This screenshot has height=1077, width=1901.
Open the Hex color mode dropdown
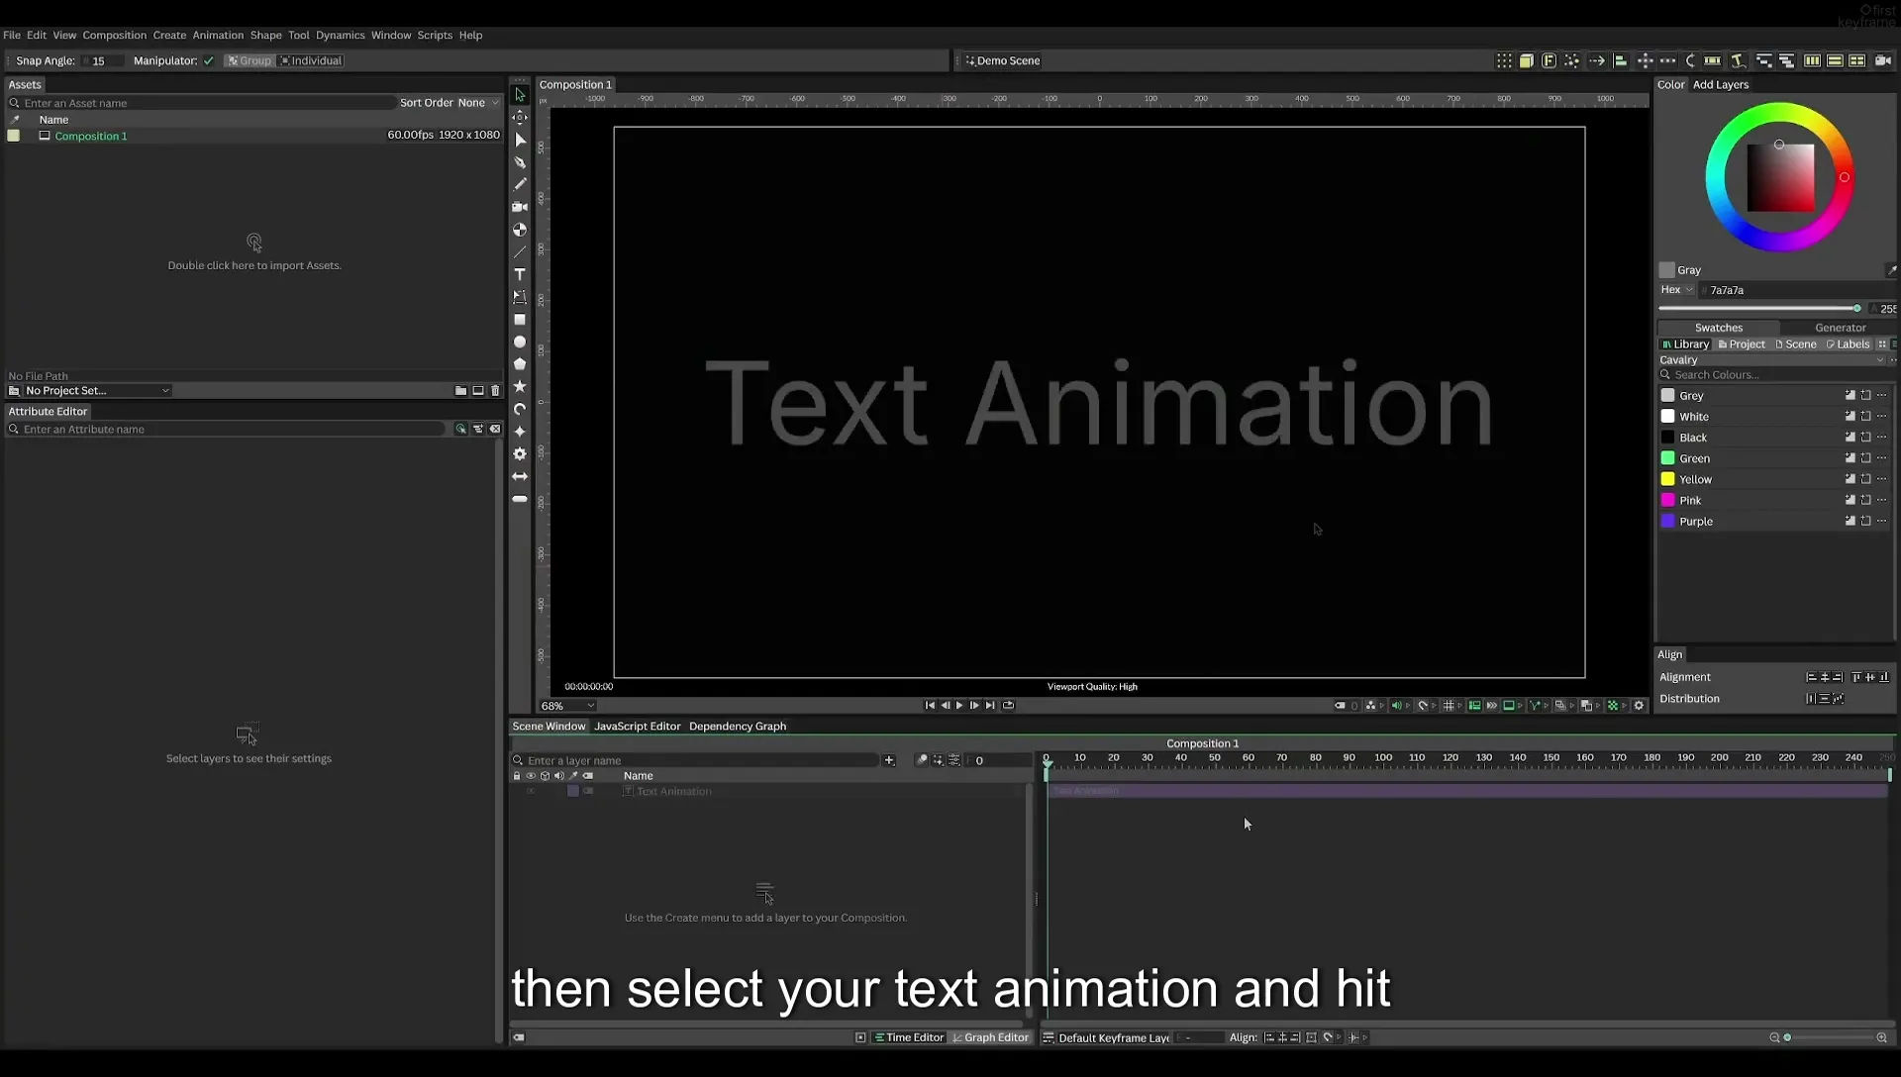(1677, 290)
